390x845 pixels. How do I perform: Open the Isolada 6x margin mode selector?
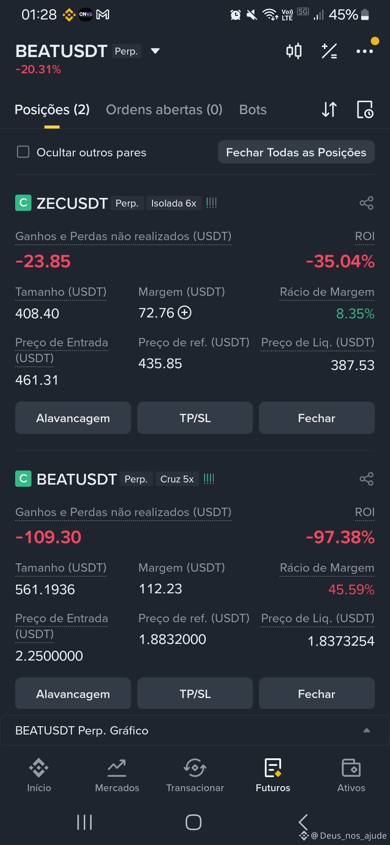(174, 203)
